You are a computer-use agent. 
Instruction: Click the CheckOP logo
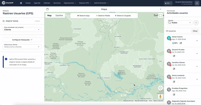[x=8, y=3]
